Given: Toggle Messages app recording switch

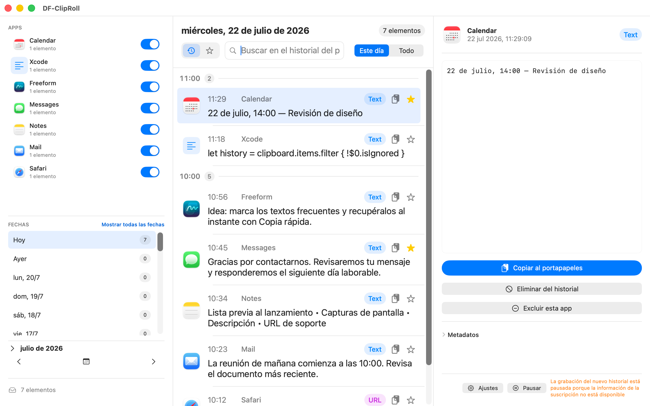Looking at the screenshot, I should pyautogui.click(x=150, y=108).
